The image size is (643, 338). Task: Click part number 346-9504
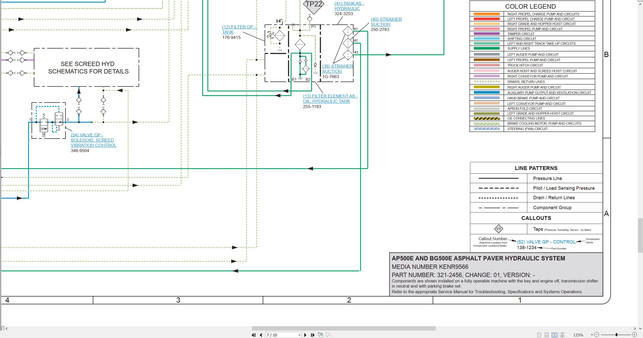coord(80,151)
